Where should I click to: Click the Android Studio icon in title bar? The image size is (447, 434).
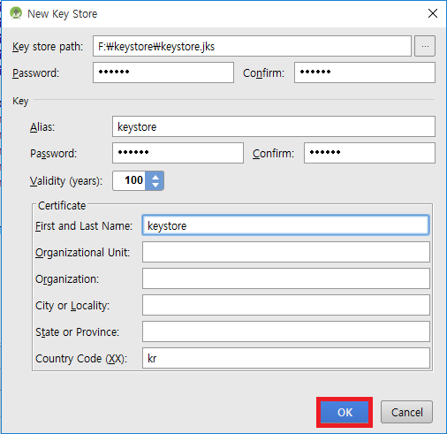[16, 13]
